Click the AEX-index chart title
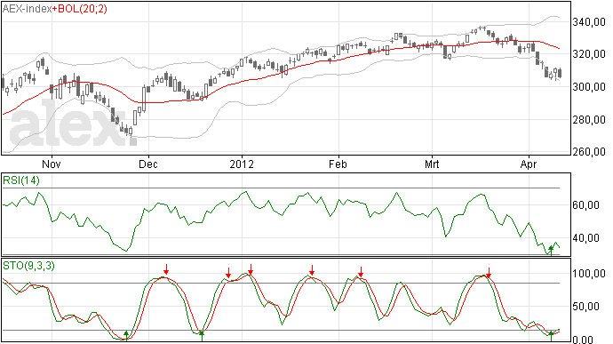The height and width of the screenshot is (344, 613). pyautogui.click(x=27, y=9)
